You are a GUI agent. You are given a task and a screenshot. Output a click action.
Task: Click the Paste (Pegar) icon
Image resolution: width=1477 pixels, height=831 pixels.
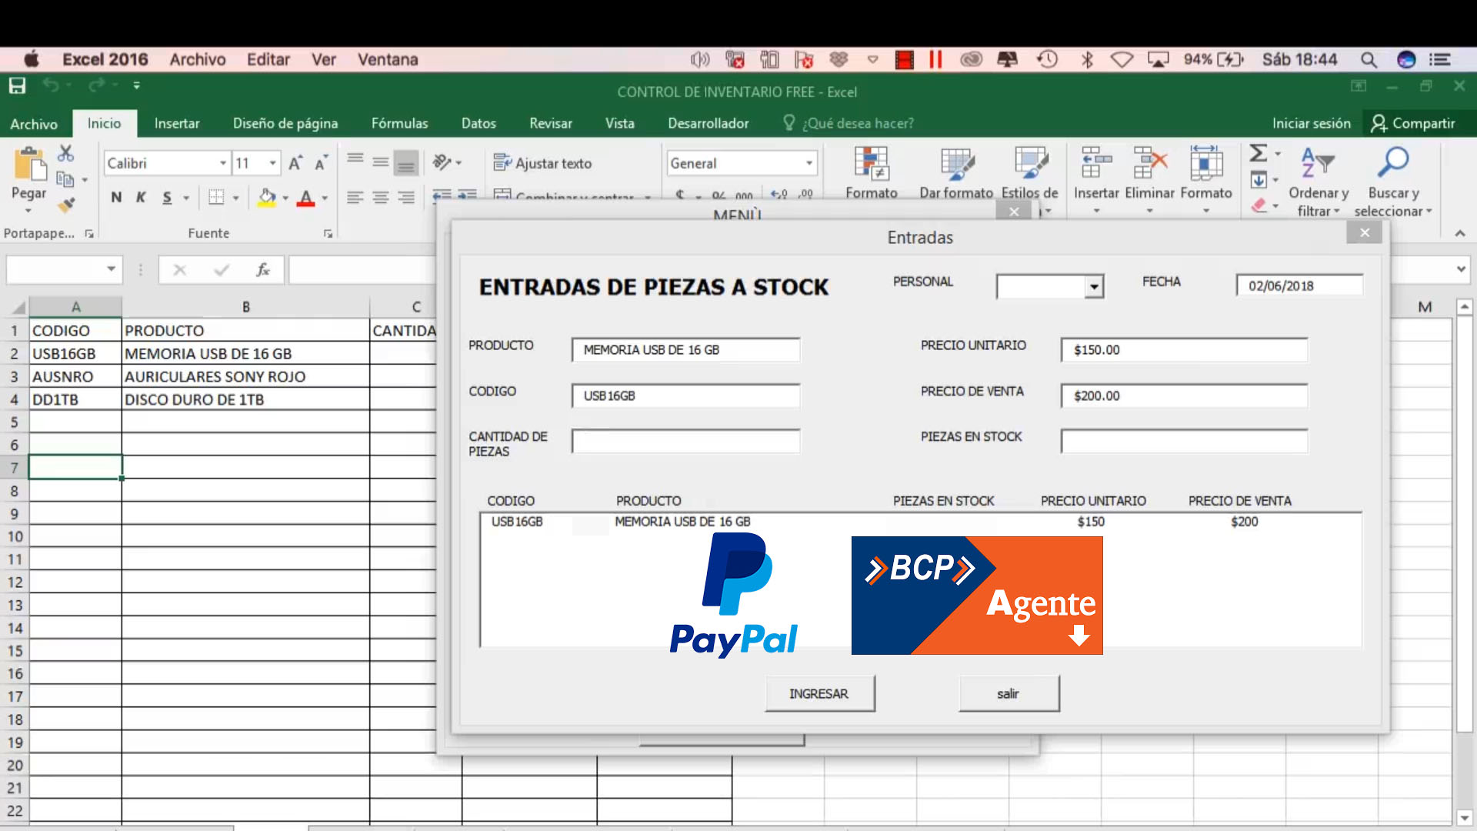pyautogui.click(x=29, y=165)
